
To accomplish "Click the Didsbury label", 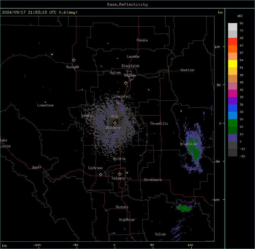I will point(113,127).
